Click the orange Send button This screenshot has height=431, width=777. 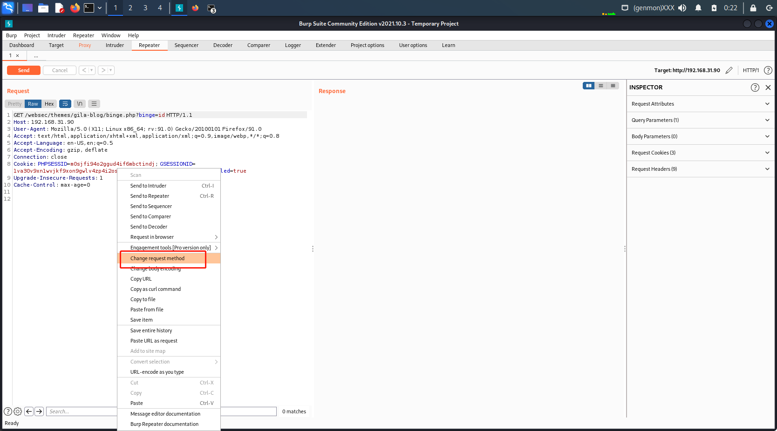(24, 70)
